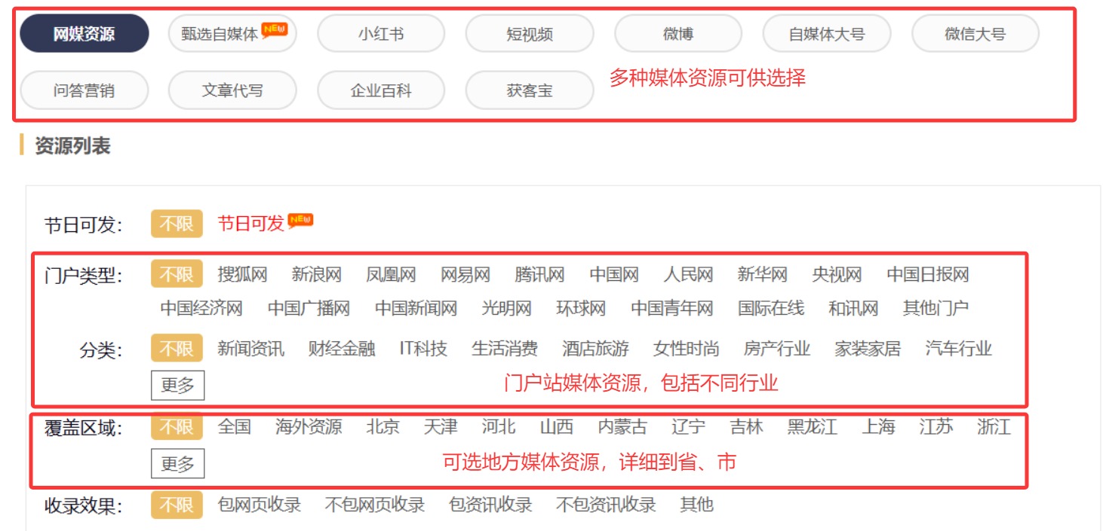Choose 不限 in the 节日可发 row
Viewport: 1103px width, 531px height.
(177, 224)
